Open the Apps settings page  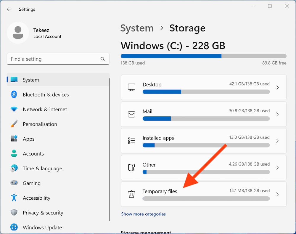[58, 139]
